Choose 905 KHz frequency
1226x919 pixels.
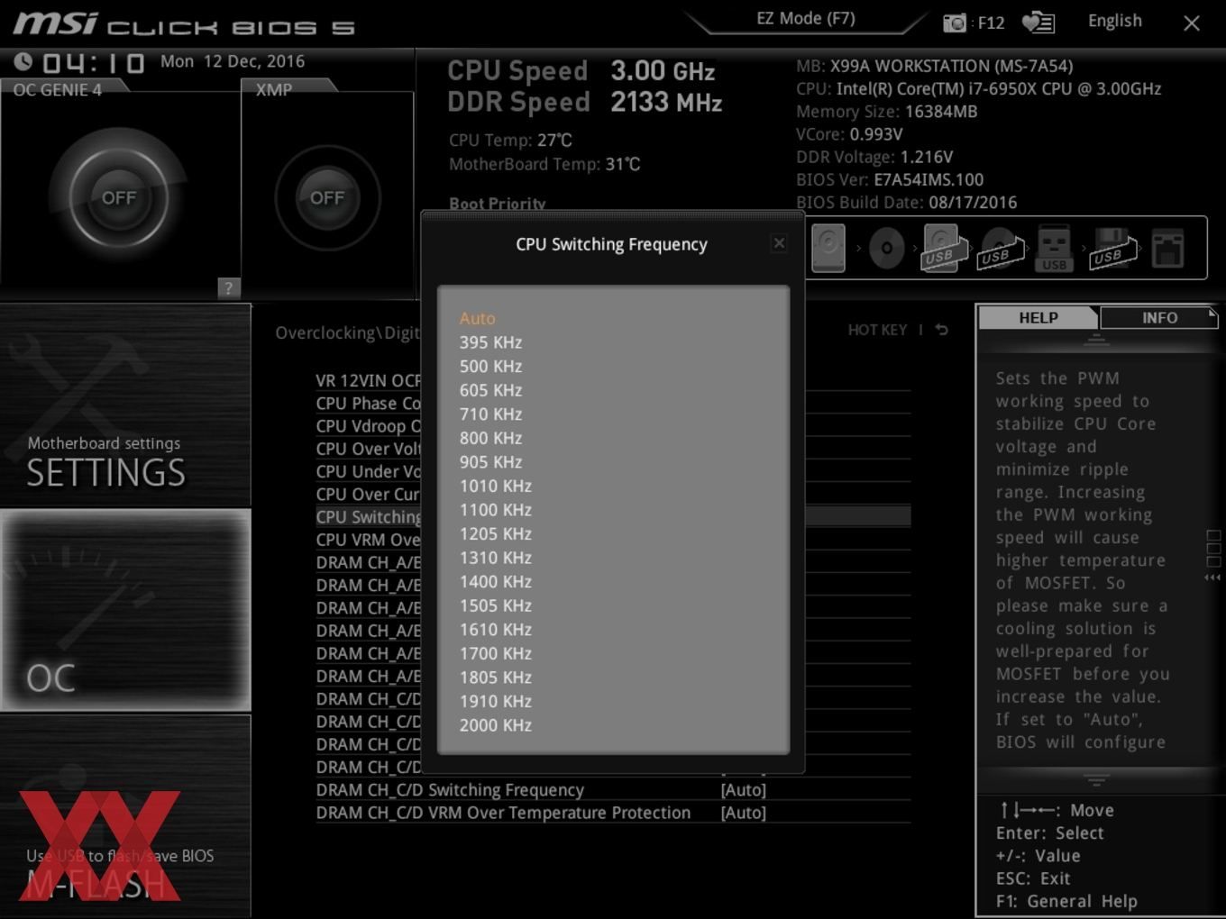point(490,461)
